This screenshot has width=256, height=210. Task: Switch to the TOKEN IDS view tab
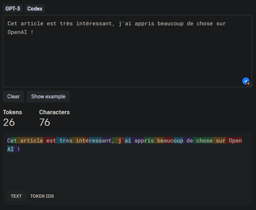42,196
